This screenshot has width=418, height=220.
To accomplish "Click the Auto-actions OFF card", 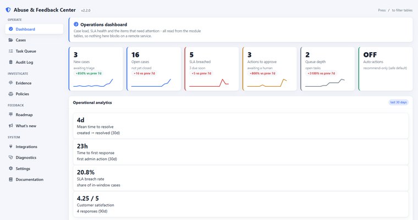I will pos(386,69).
